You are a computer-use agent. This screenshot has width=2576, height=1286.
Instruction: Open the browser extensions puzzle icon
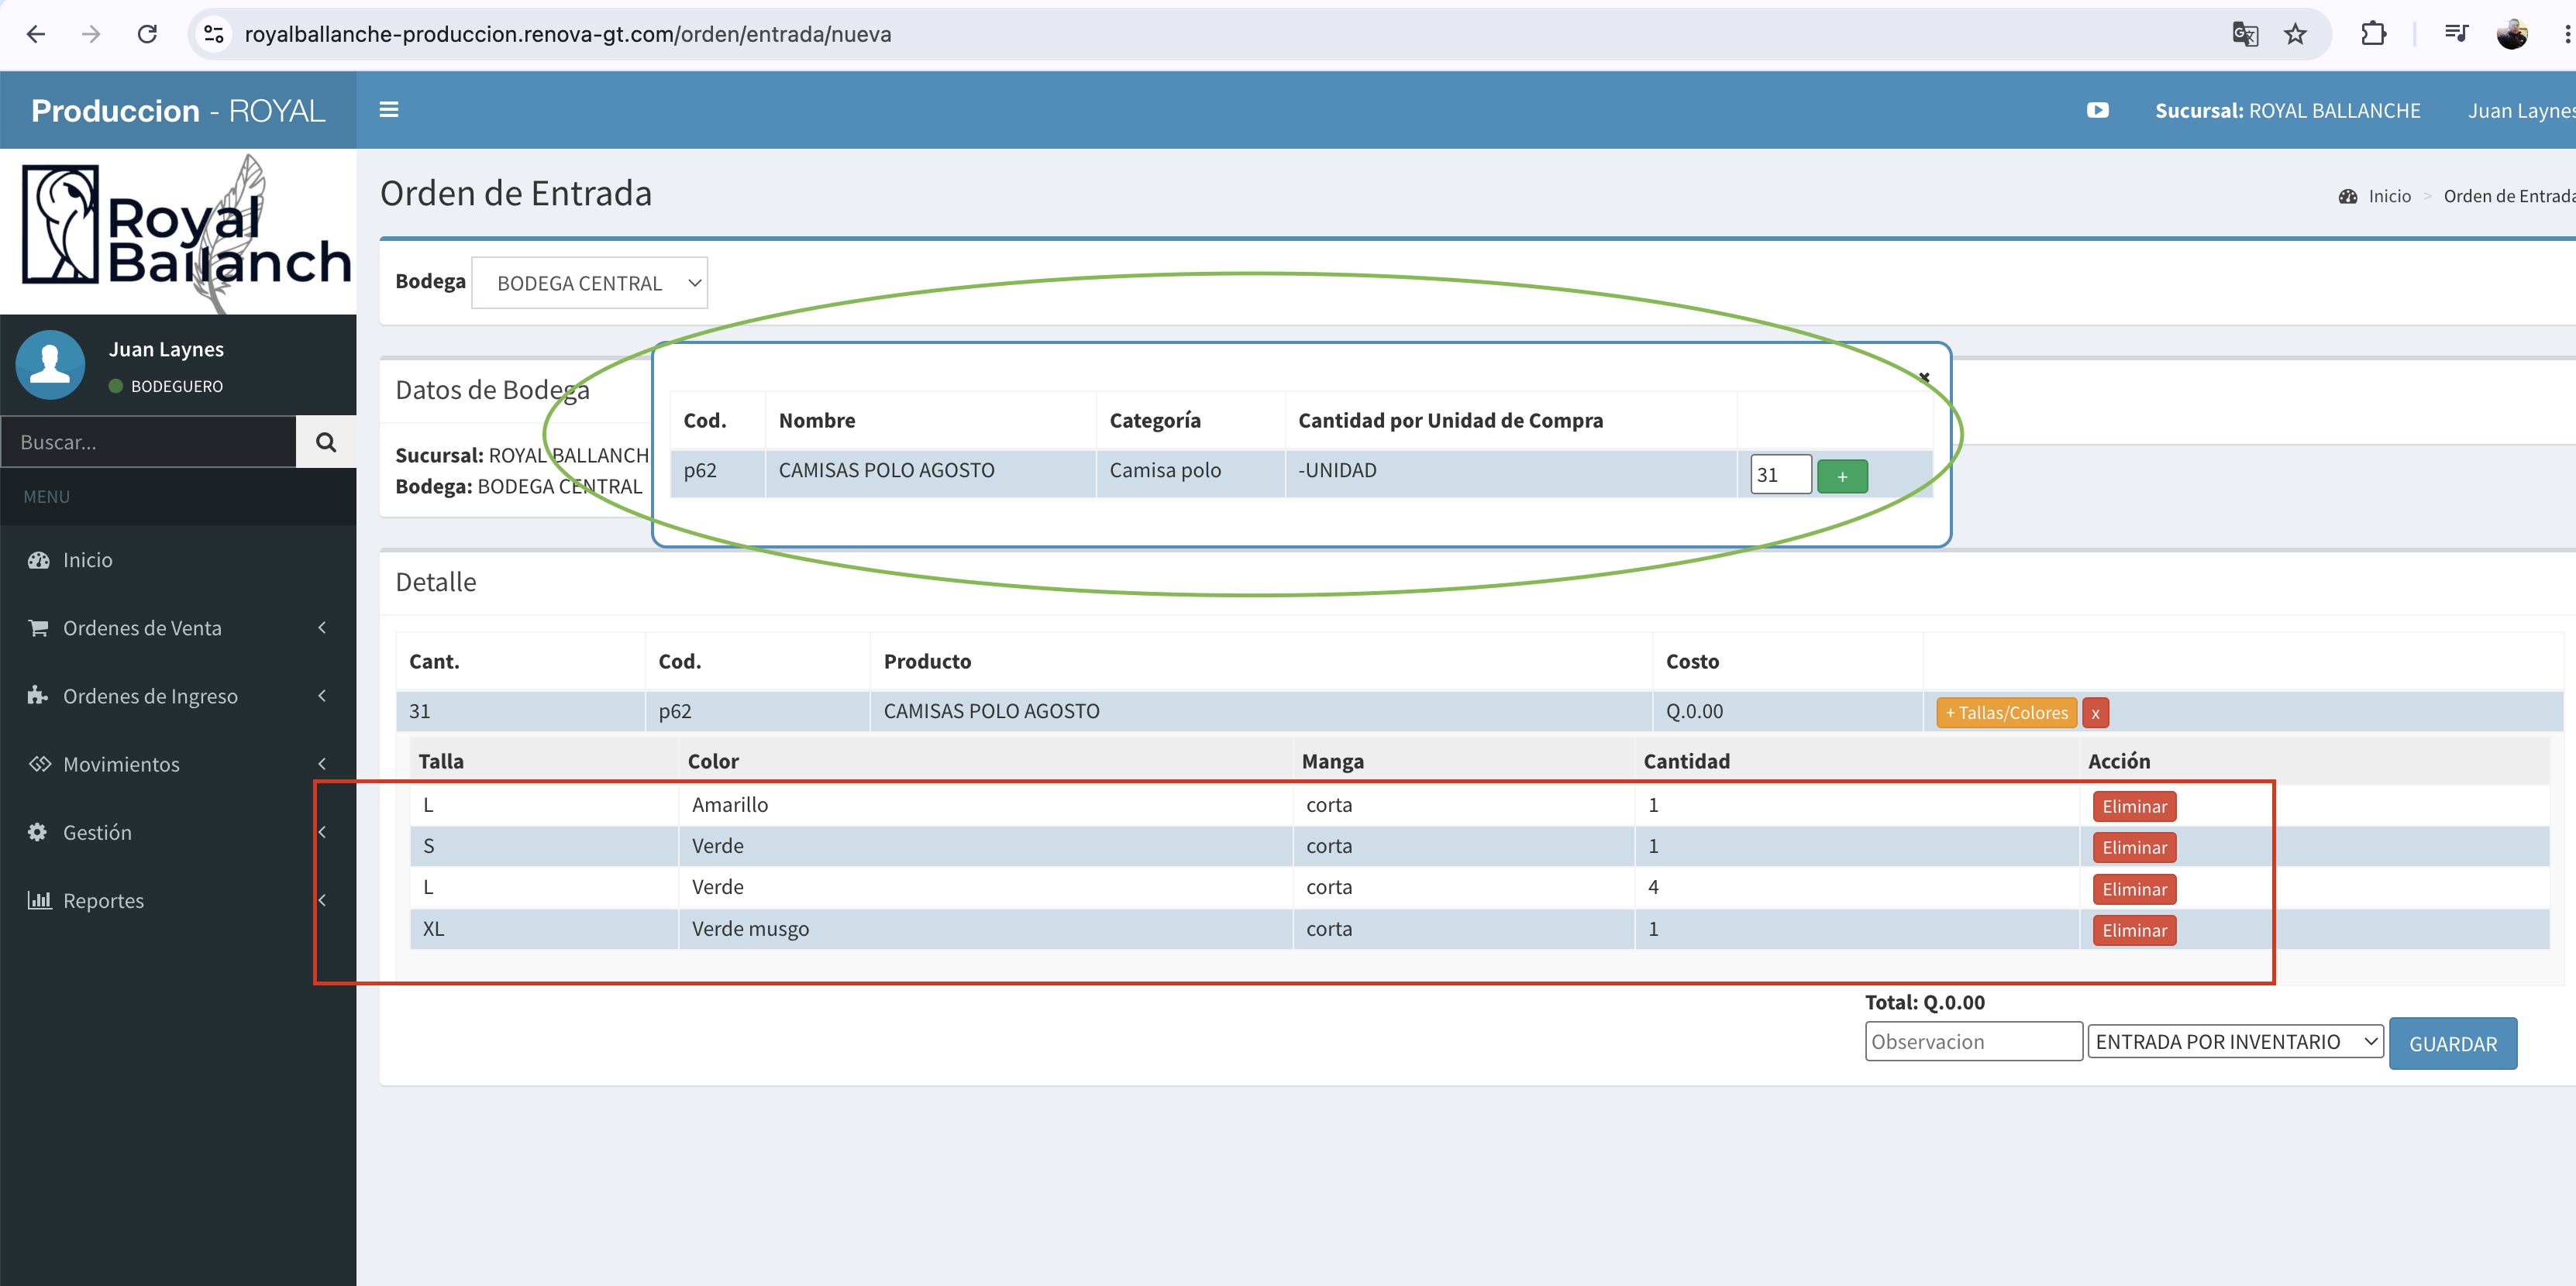click(2373, 34)
